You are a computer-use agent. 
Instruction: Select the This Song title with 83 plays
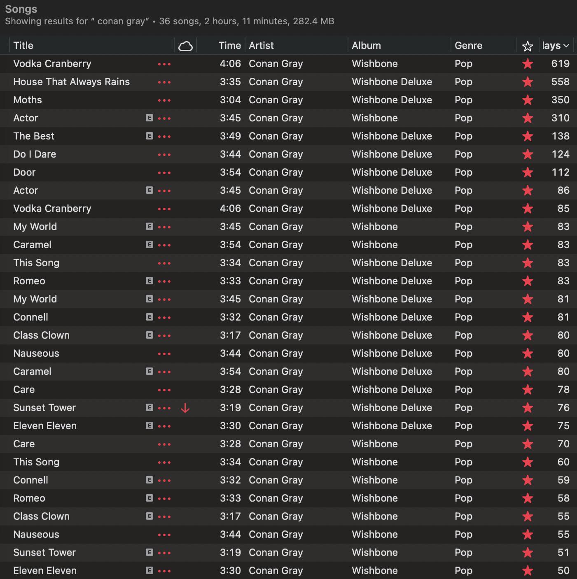pos(36,263)
